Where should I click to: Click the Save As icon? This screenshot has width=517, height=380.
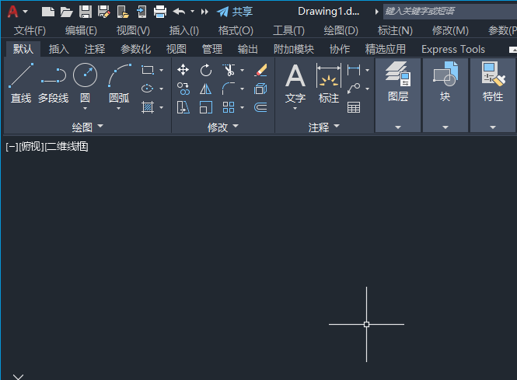click(x=104, y=12)
